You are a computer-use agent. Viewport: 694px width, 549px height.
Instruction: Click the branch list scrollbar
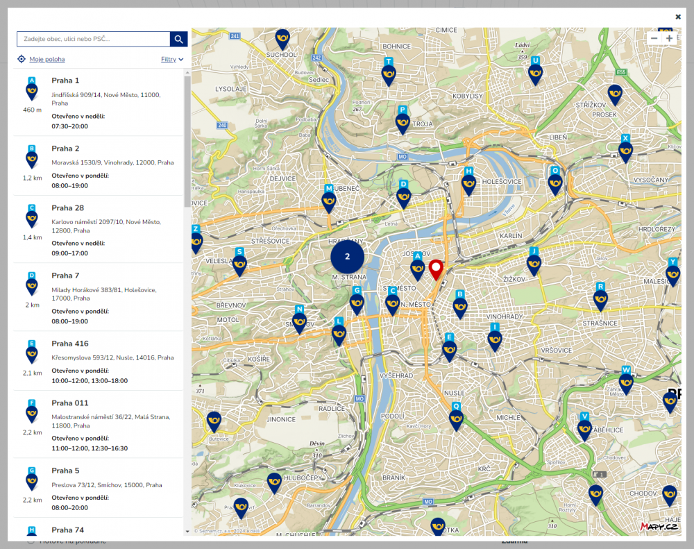click(x=187, y=141)
